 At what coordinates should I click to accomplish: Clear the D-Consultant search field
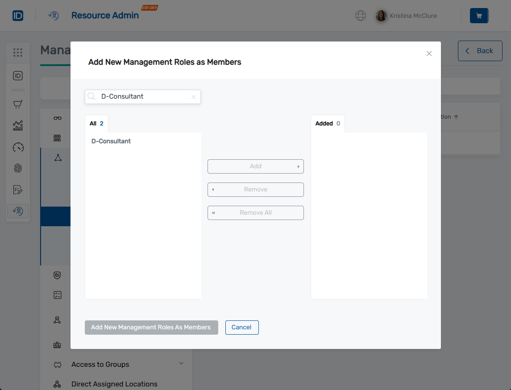pyautogui.click(x=194, y=96)
